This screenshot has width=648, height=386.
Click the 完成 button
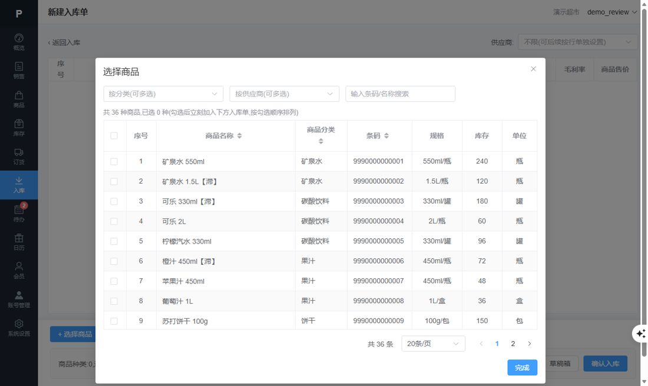(x=523, y=367)
